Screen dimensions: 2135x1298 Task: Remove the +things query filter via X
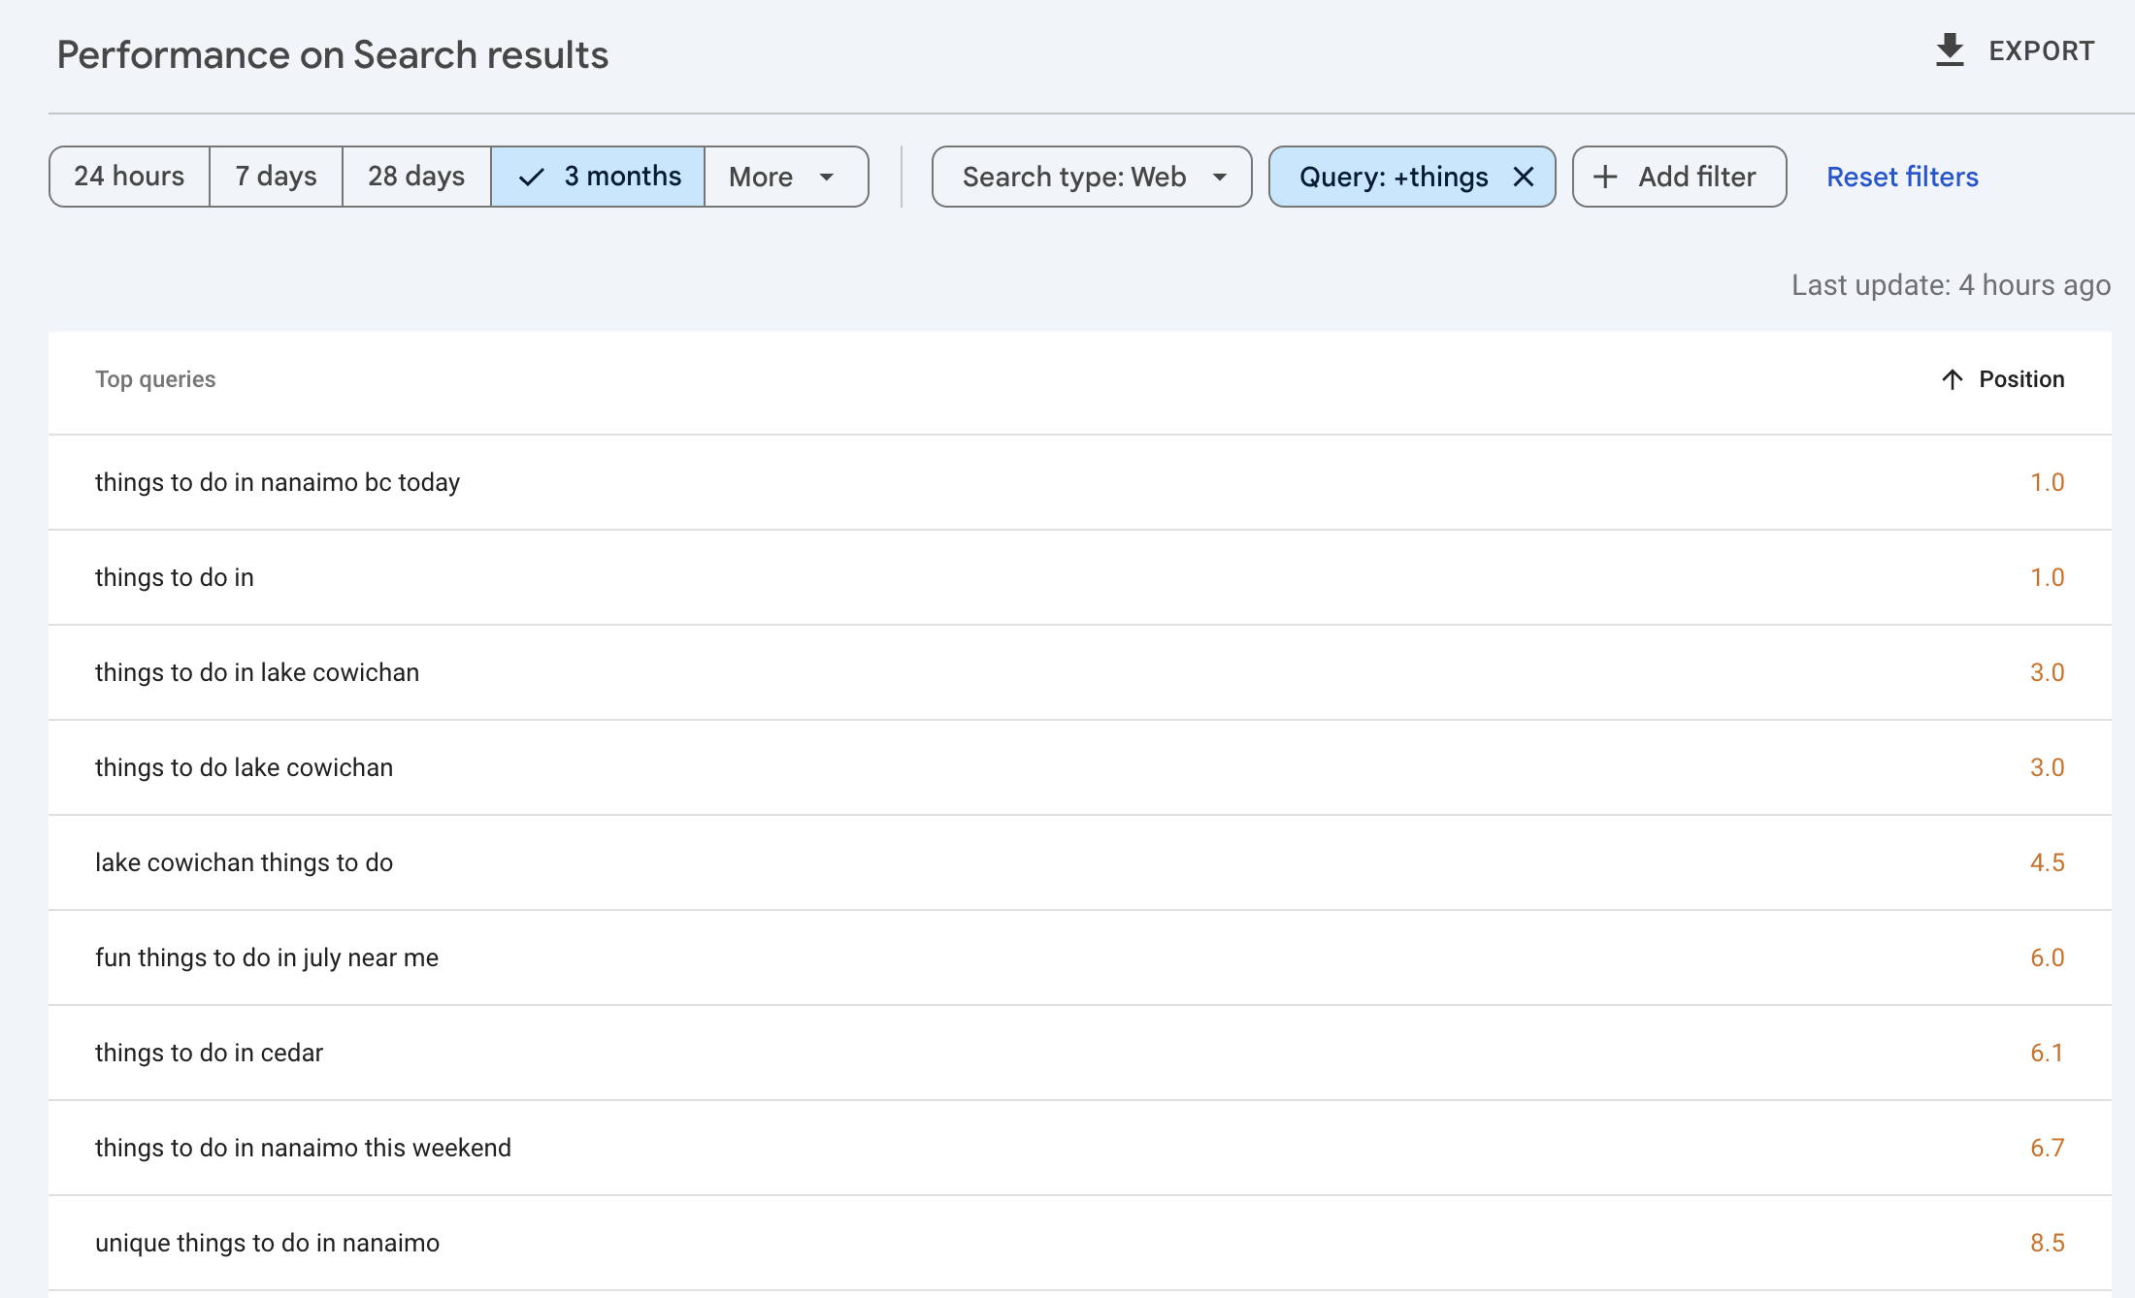point(1524,177)
